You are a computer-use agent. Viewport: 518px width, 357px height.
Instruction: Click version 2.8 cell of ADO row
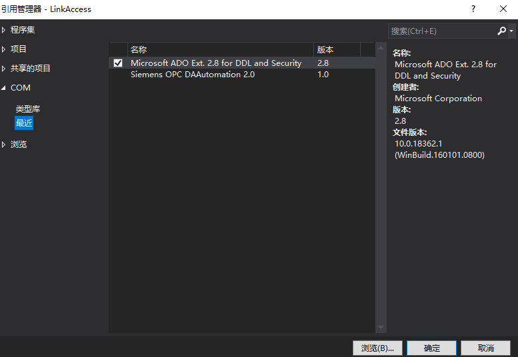[323, 63]
